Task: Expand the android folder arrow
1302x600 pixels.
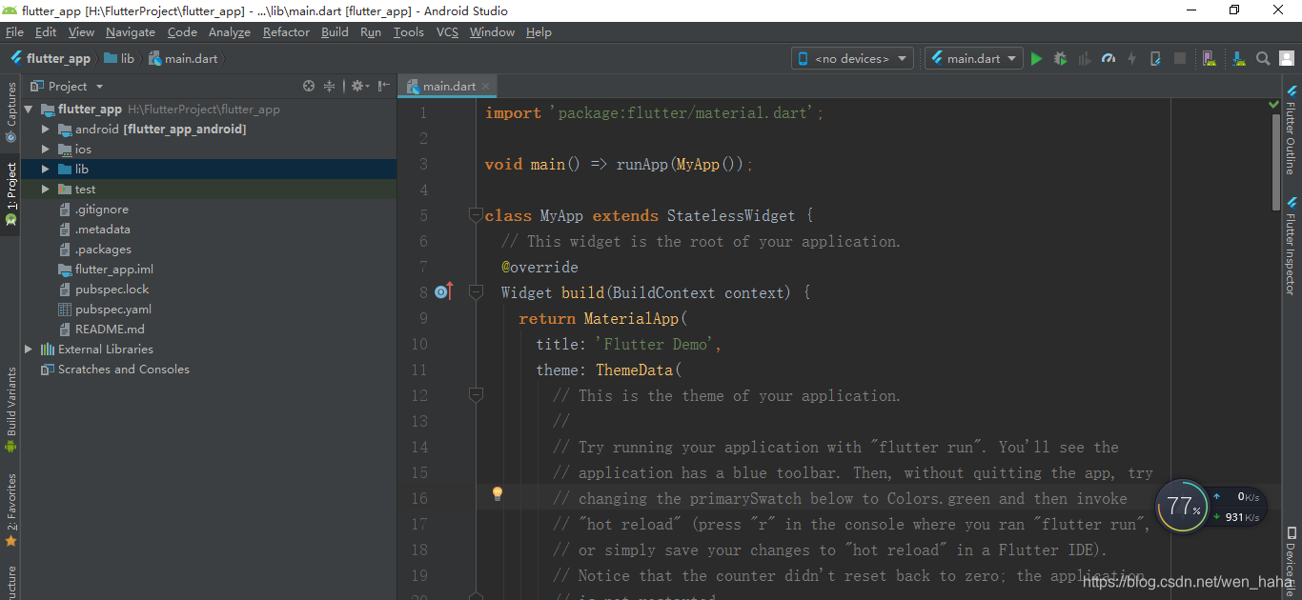Action: [45, 130]
